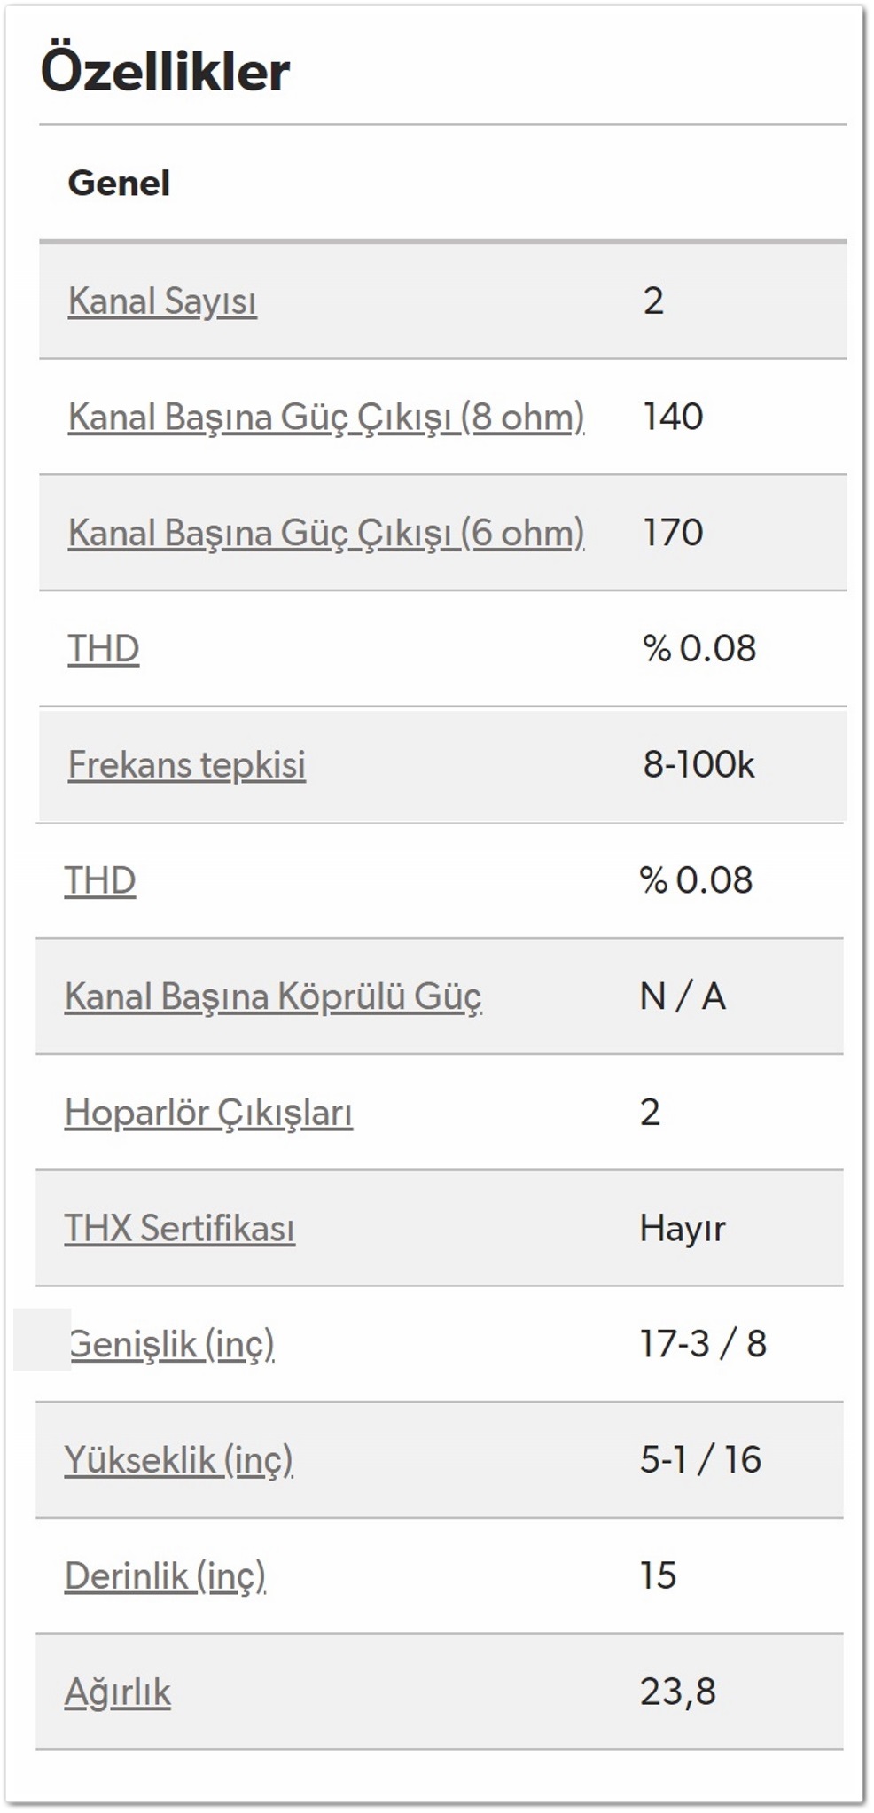The height and width of the screenshot is (1813, 874).
Task: Select the Yükseklik (inç) link
Action: 179,1460
